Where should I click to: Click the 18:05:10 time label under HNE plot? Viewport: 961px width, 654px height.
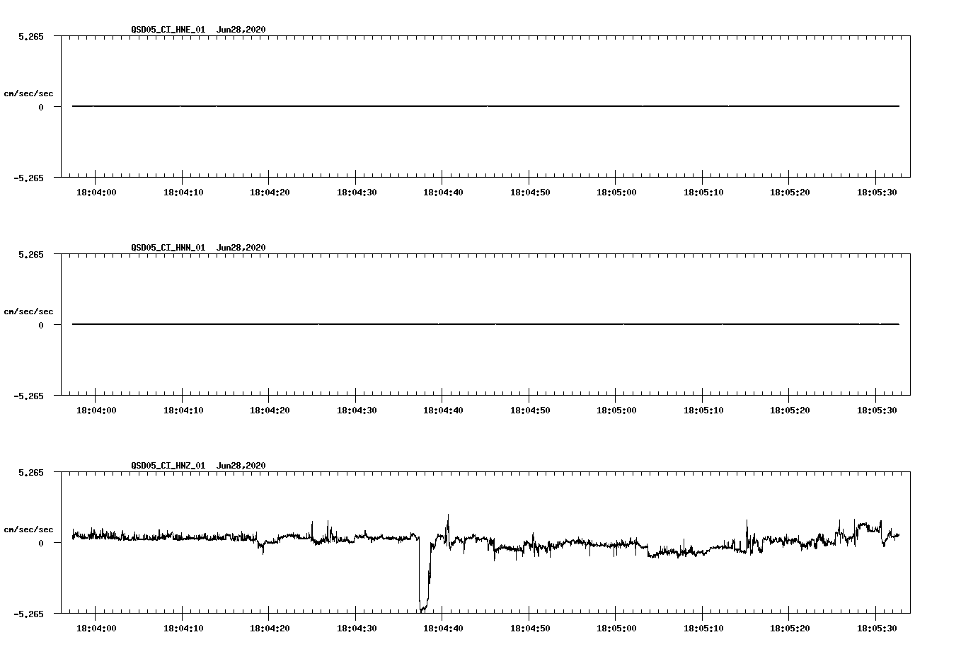[x=703, y=193]
